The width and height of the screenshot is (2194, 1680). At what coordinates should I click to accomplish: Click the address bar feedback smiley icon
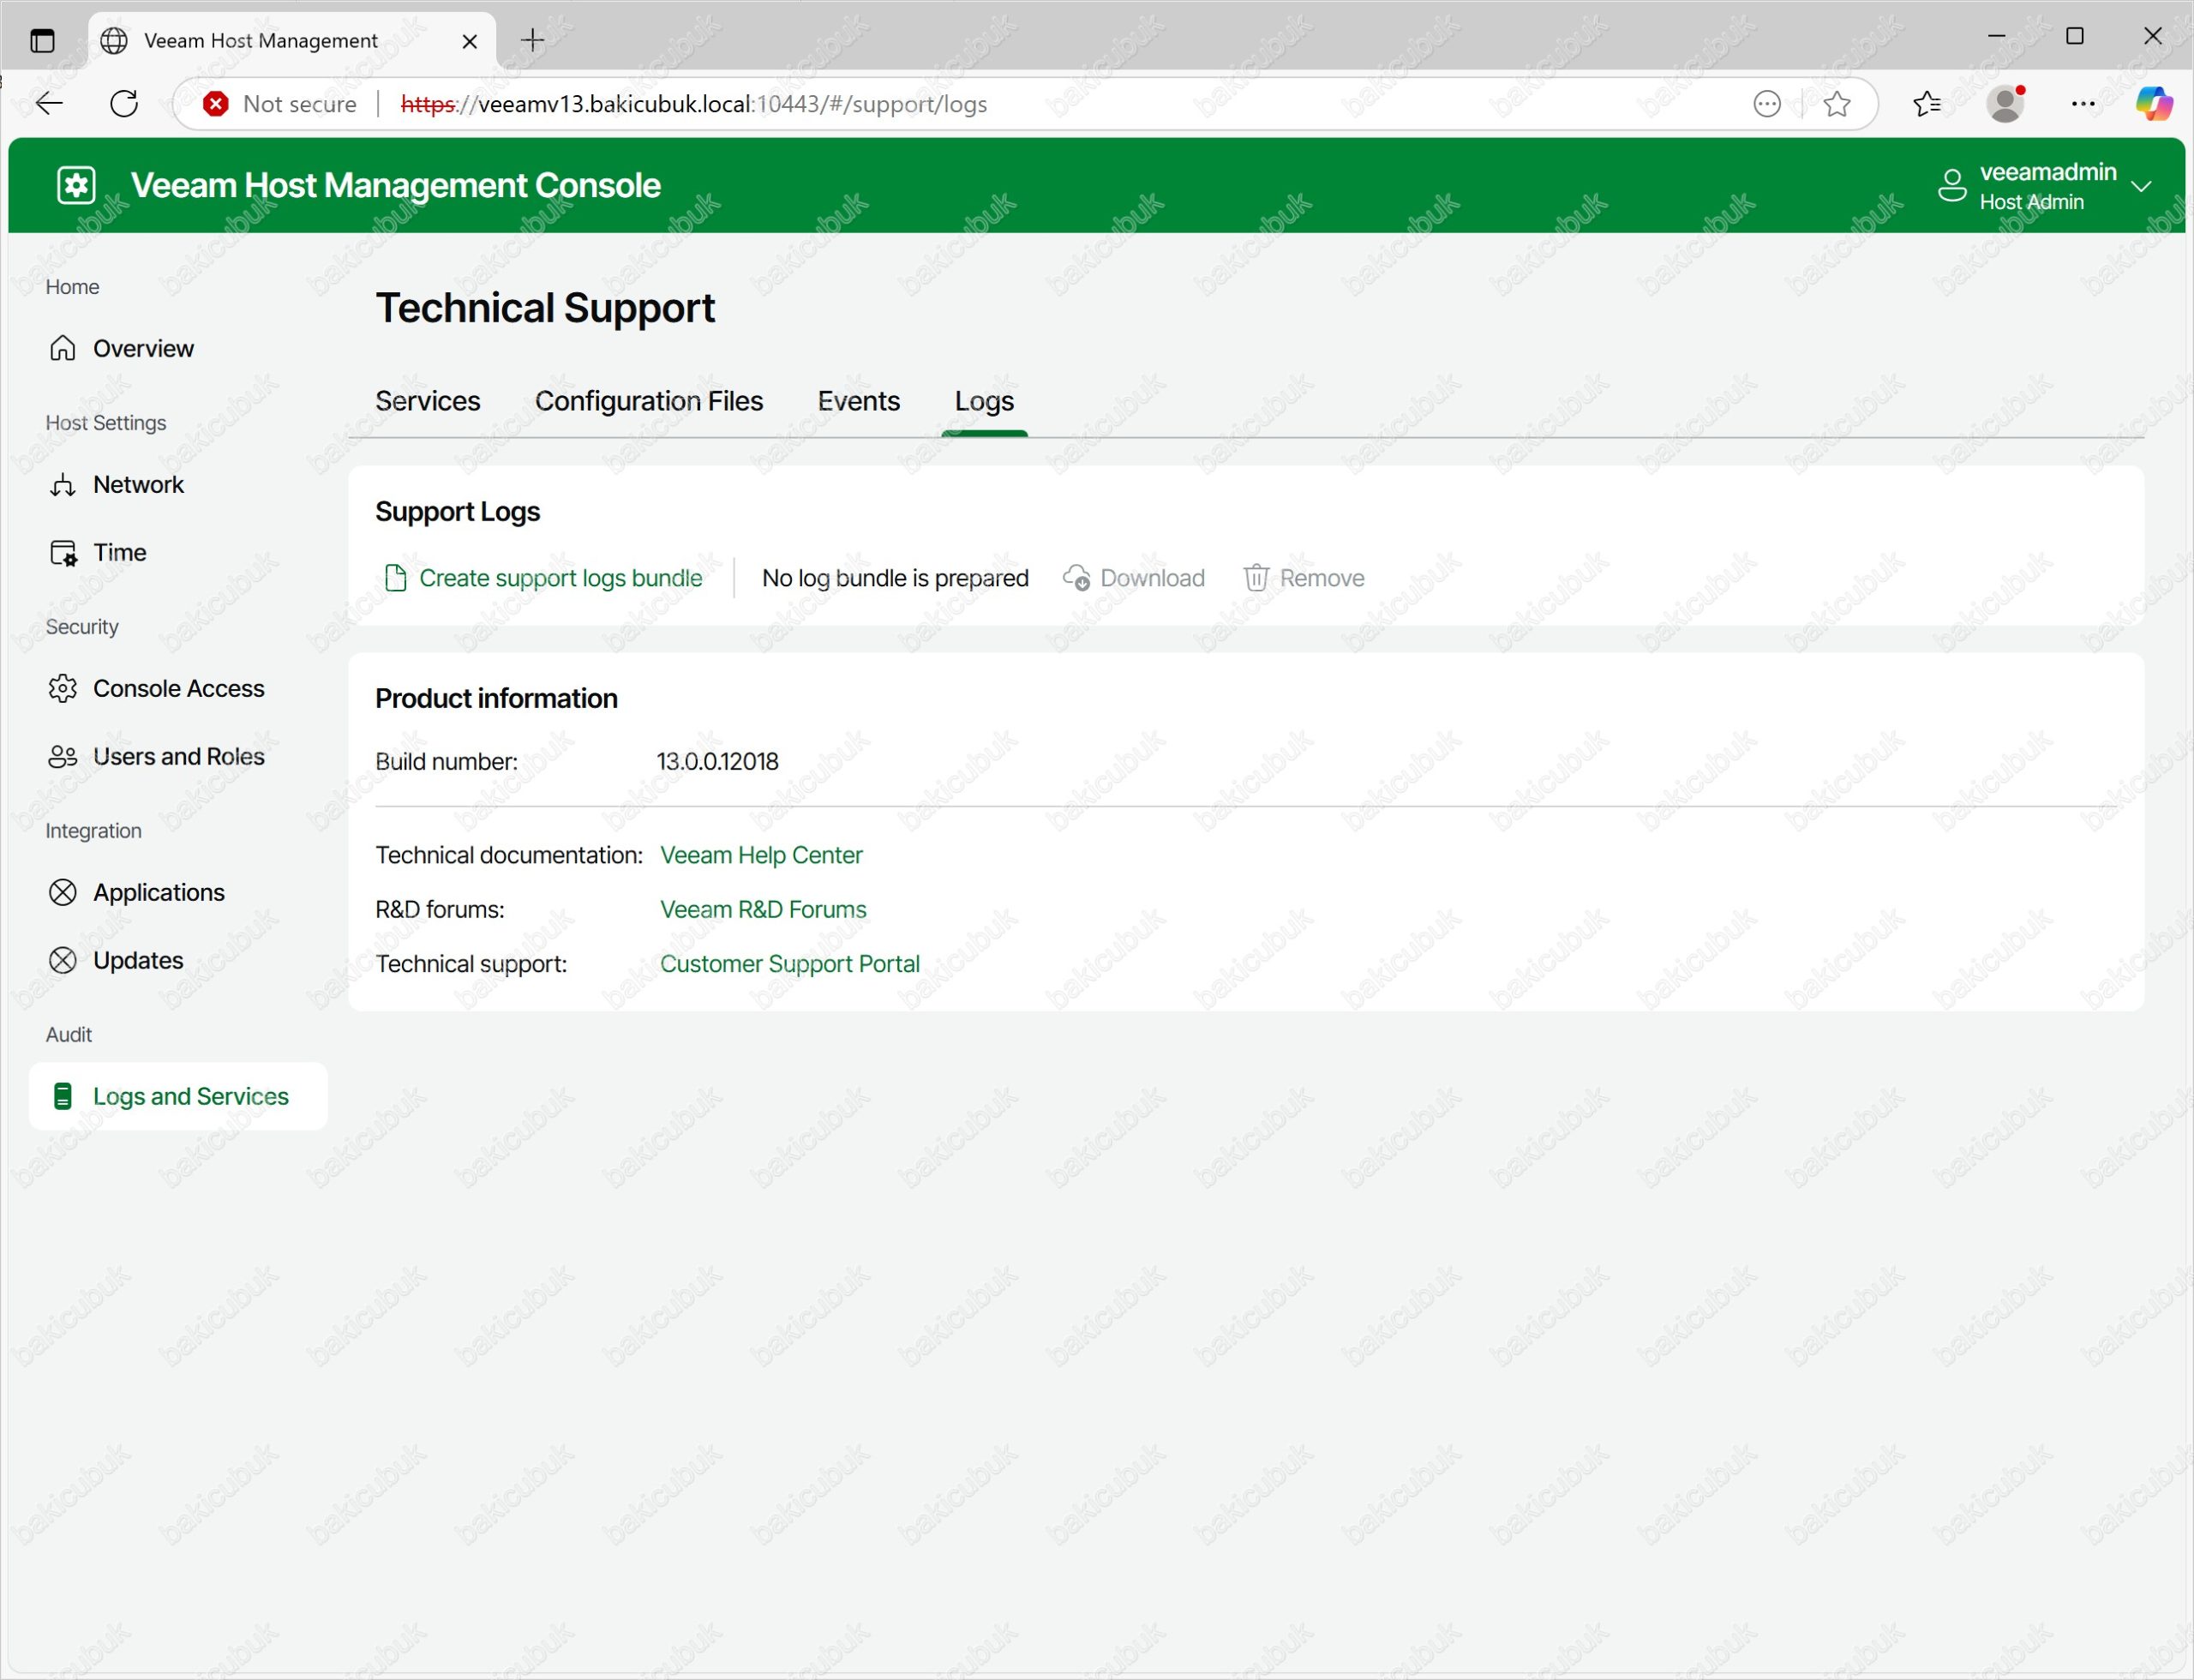[1767, 104]
